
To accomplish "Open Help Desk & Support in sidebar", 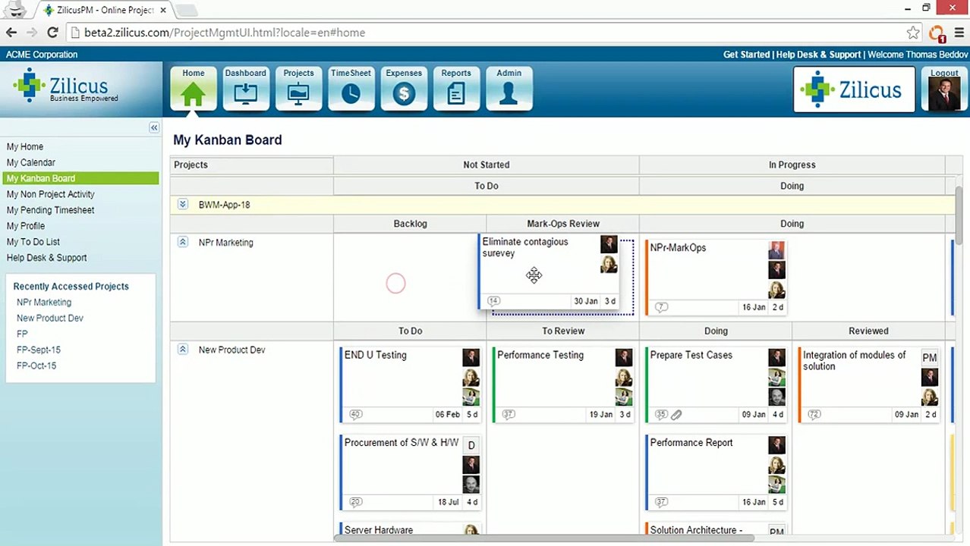I will (47, 258).
